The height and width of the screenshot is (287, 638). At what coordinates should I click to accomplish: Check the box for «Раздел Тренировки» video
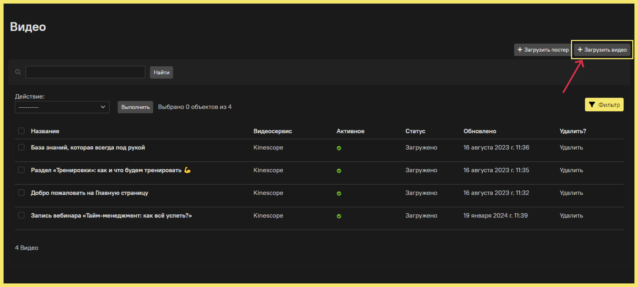(x=21, y=170)
